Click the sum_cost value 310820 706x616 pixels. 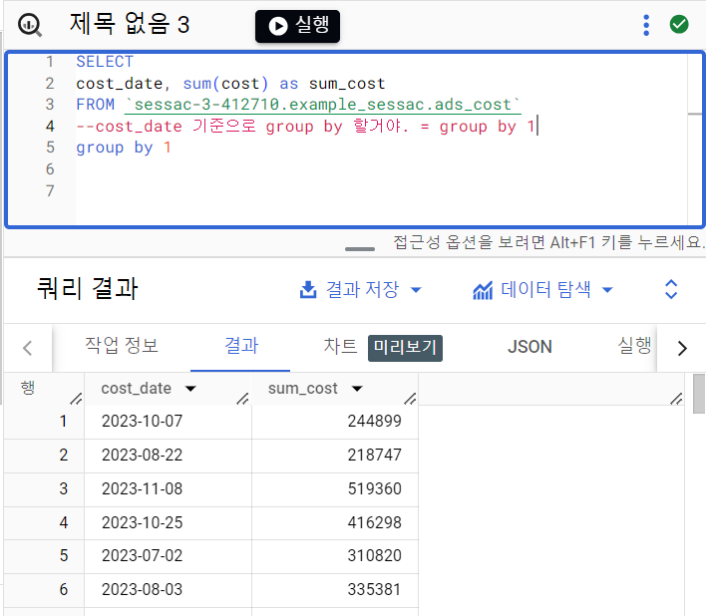(x=374, y=556)
